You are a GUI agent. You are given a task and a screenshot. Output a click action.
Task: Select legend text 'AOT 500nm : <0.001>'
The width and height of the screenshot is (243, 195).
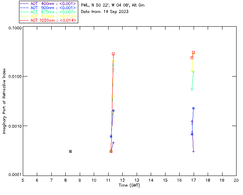[x=53, y=8]
